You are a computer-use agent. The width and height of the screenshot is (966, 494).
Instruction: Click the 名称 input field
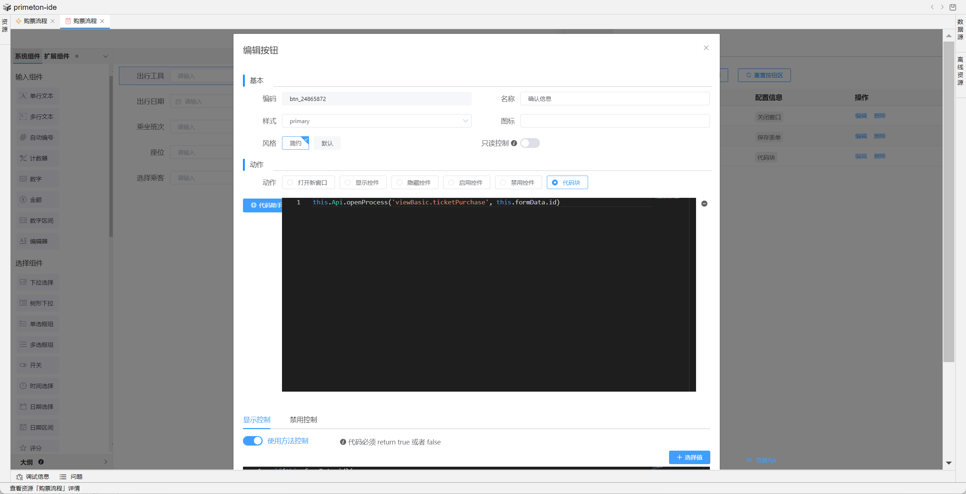pyautogui.click(x=614, y=98)
